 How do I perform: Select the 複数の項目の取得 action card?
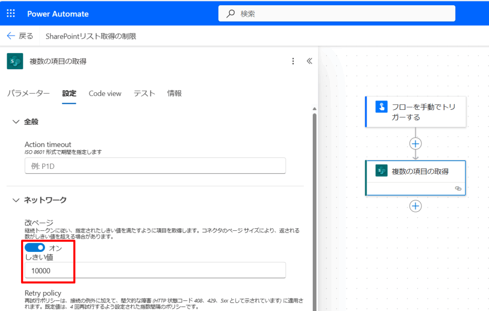tap(416, 178)
